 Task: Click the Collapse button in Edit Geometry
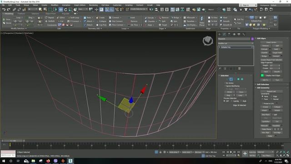277,107
